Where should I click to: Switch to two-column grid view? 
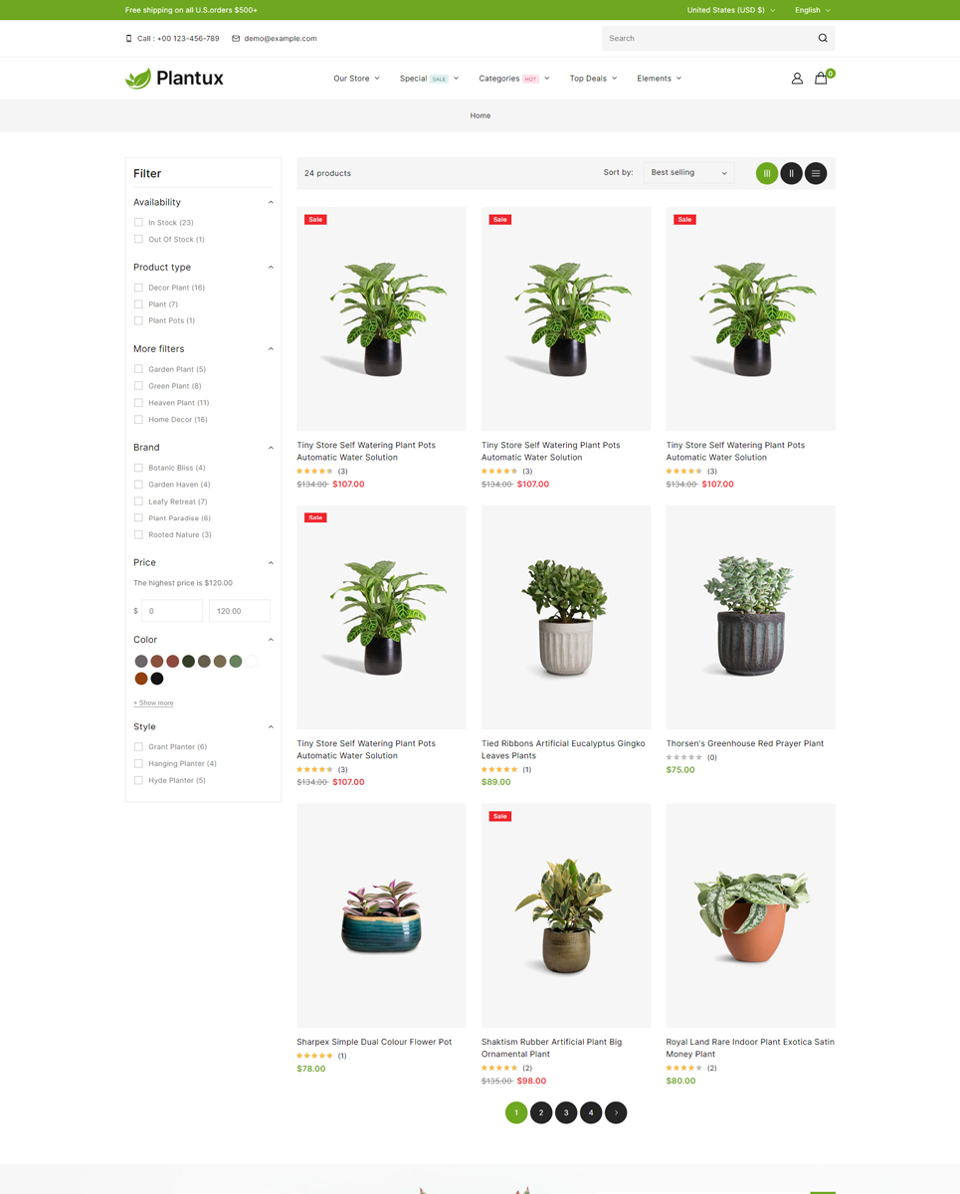click(791, 173)
